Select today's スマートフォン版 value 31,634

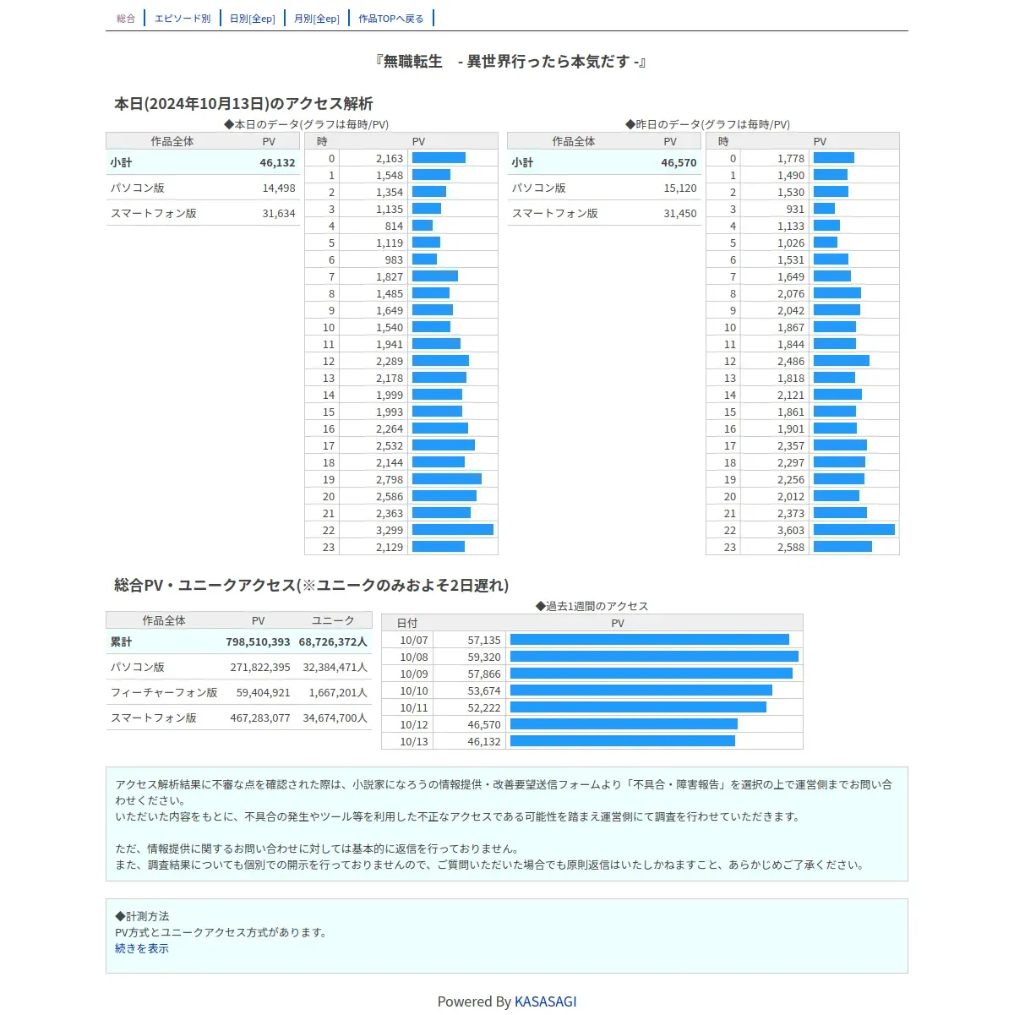coord(279,214)
